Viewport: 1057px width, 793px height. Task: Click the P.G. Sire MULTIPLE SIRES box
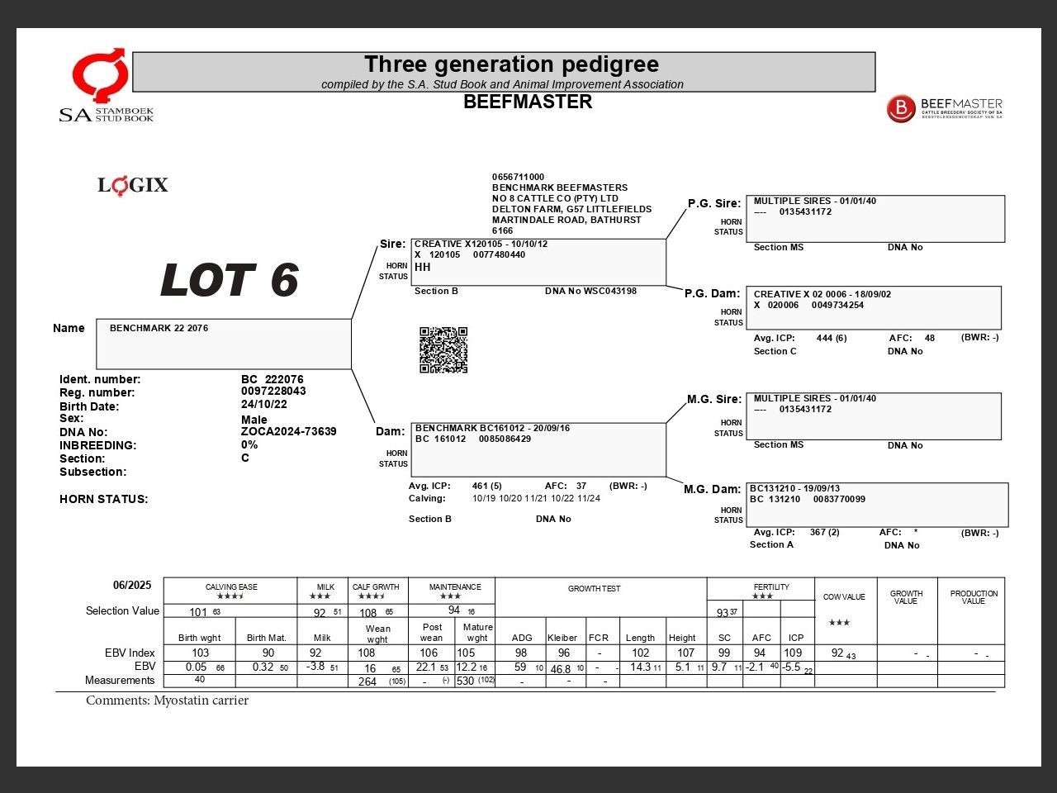(x=875, y=219)
